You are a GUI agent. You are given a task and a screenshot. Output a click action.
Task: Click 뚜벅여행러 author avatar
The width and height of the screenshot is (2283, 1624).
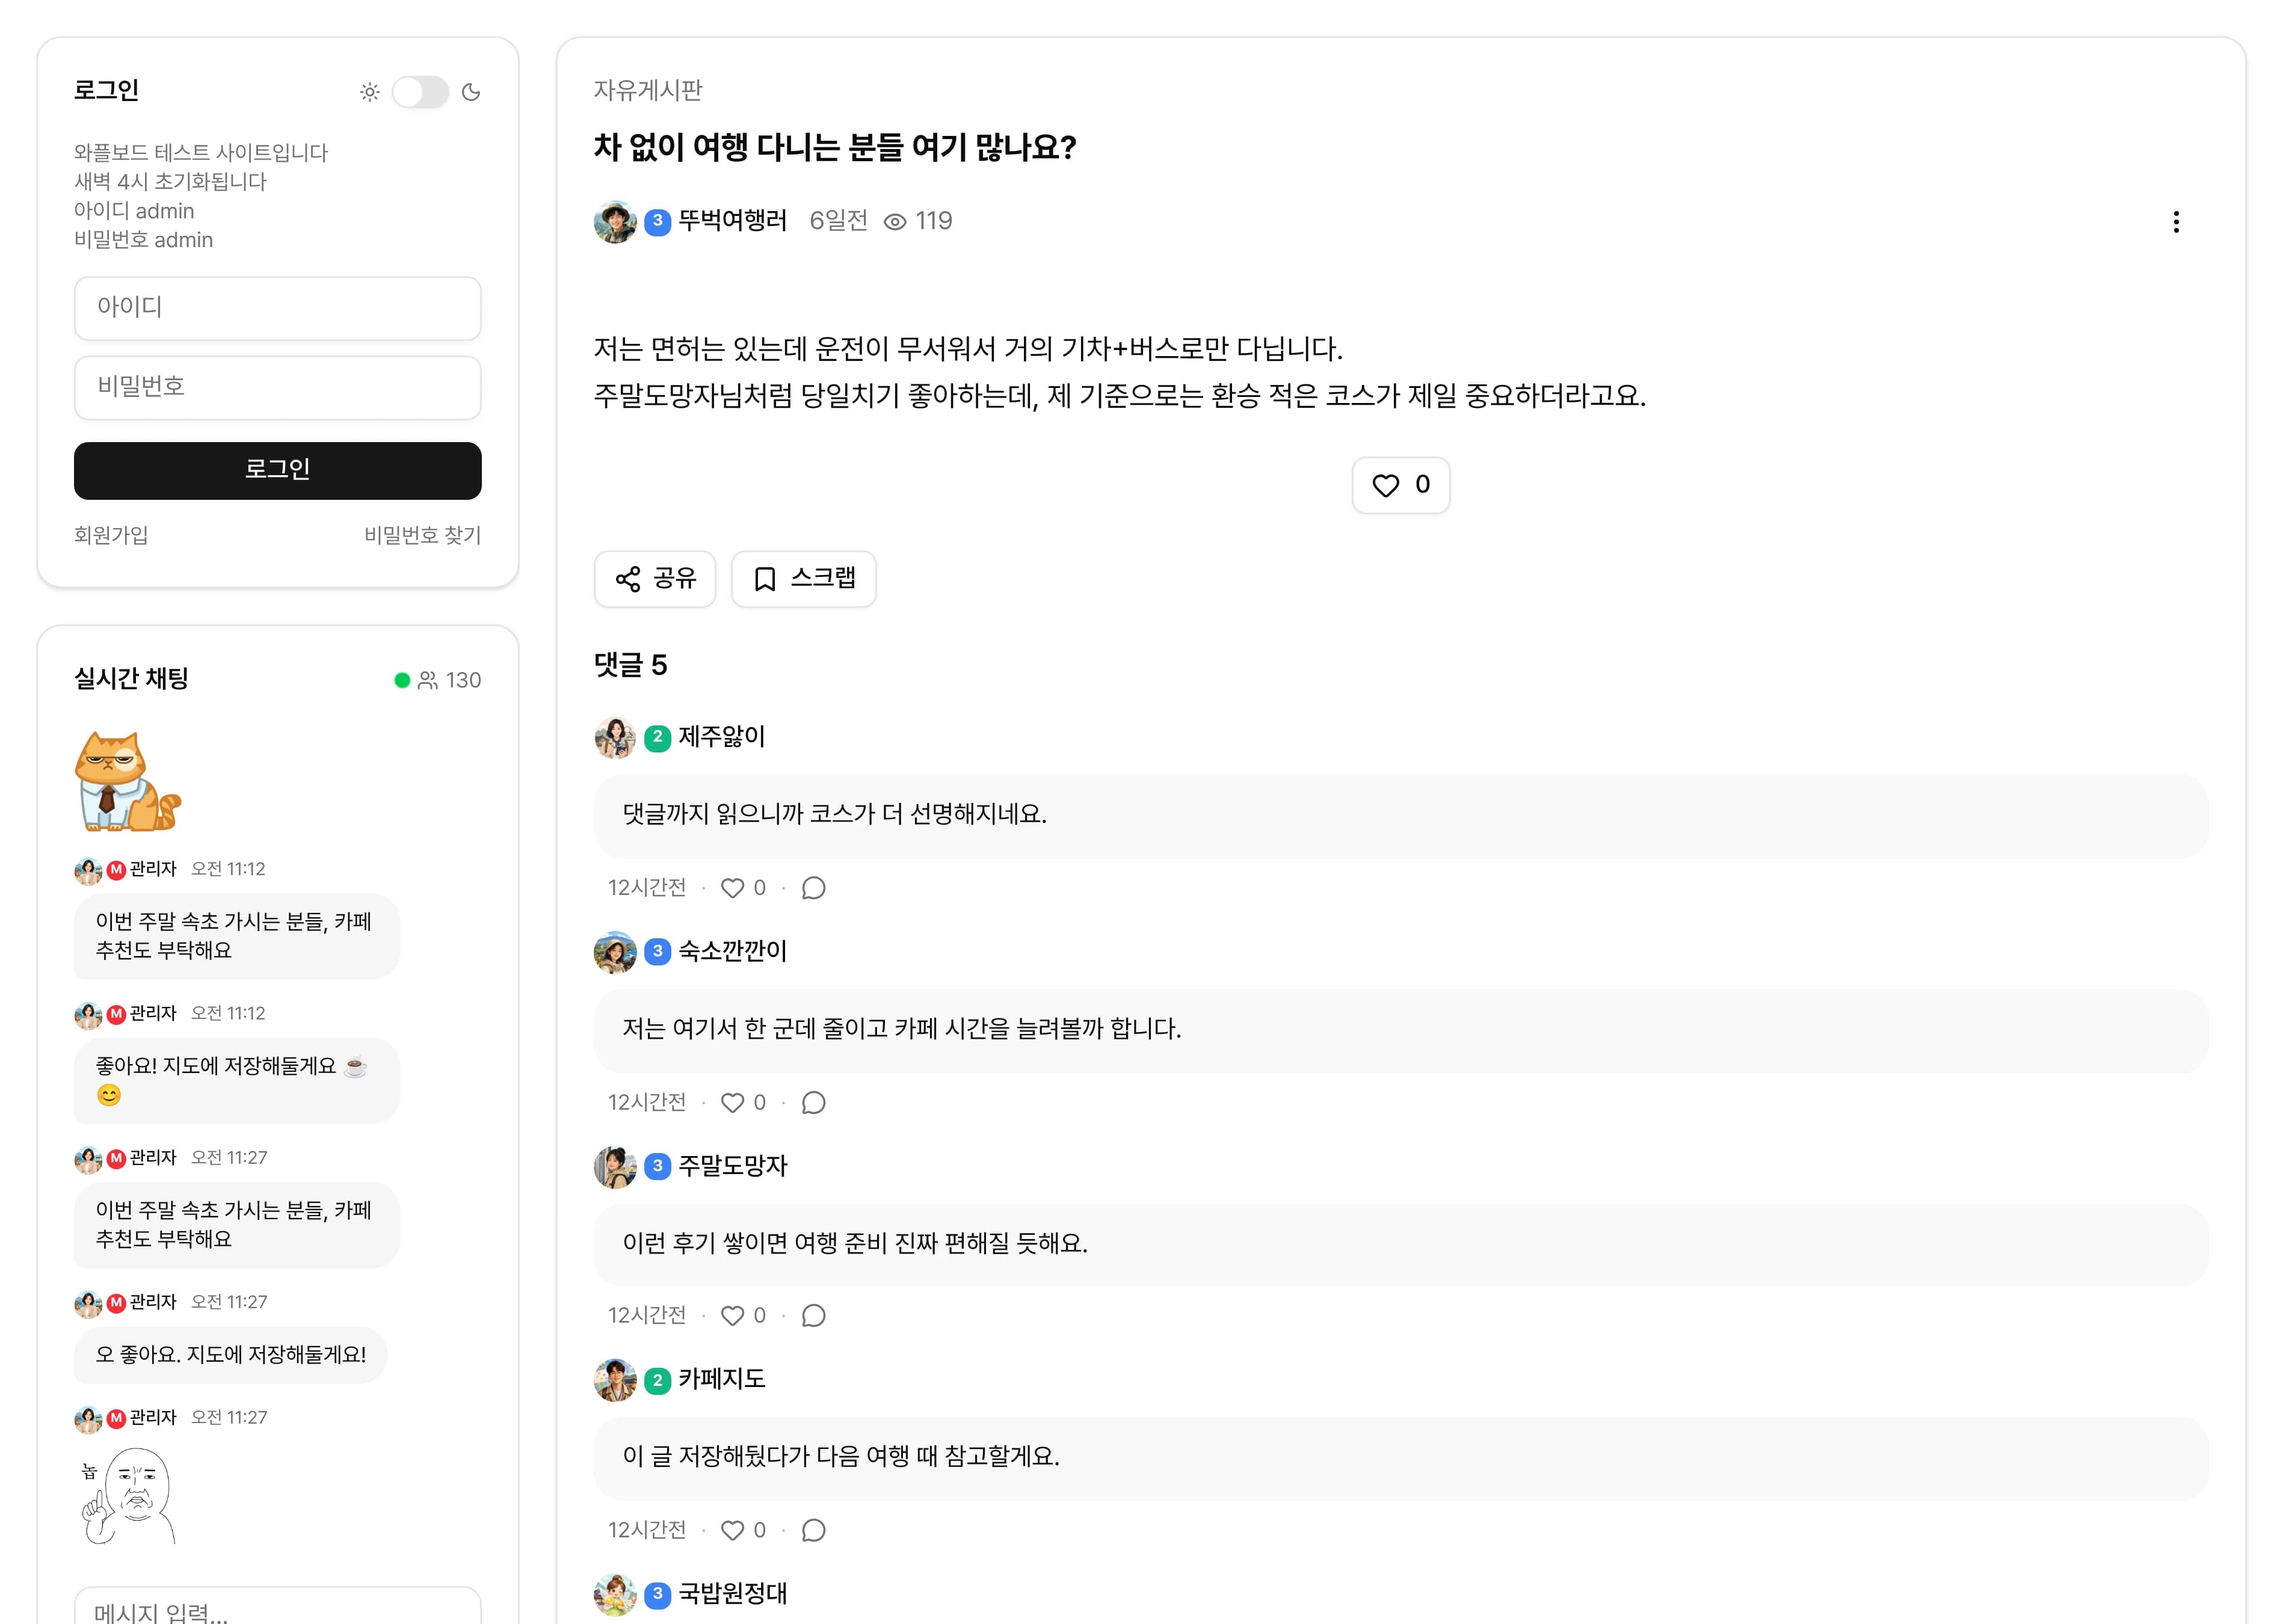[x=615, y=221]
